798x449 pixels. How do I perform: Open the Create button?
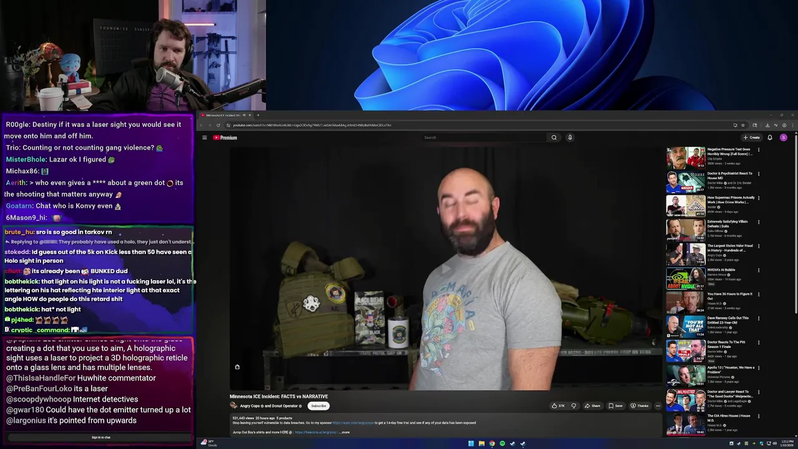click(x=751, y=138)
